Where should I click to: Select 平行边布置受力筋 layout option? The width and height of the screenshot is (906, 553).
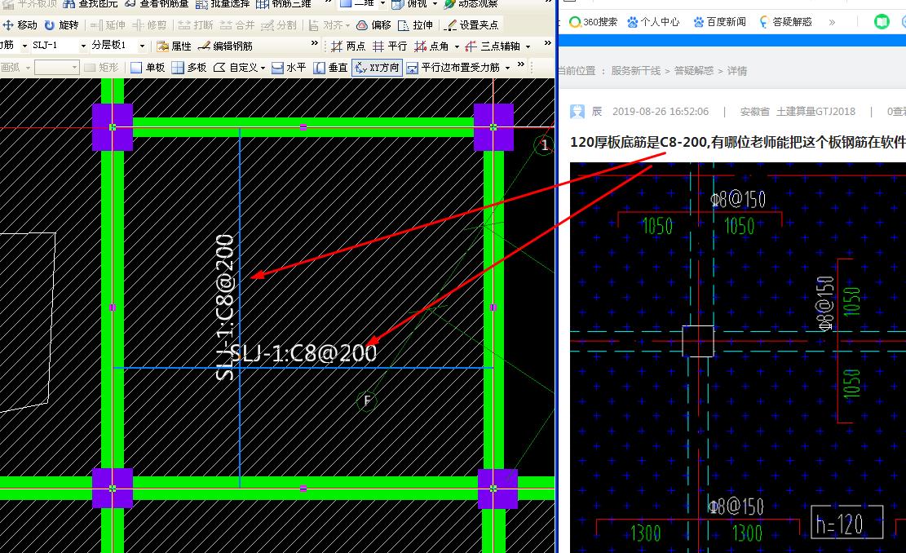coord(453,67)
